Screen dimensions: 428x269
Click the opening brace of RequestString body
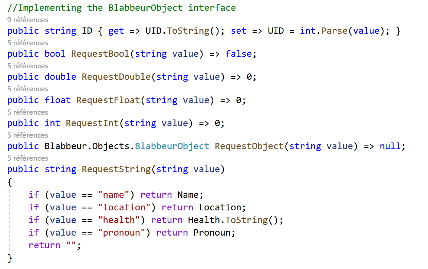point(10,182)
